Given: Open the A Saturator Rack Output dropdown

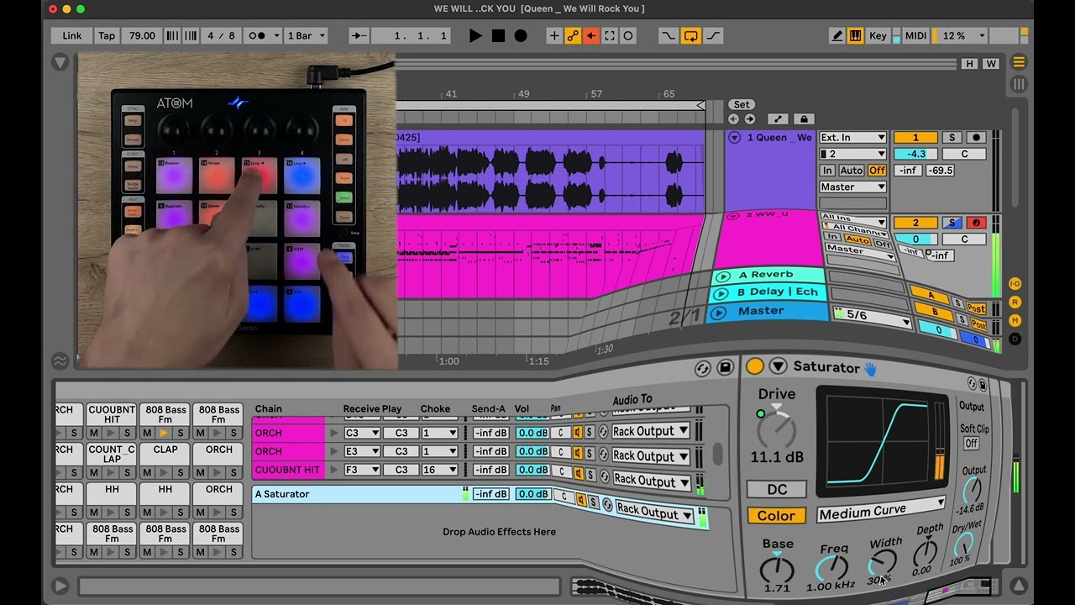Looking at the screenshot, I should [654, 511].
